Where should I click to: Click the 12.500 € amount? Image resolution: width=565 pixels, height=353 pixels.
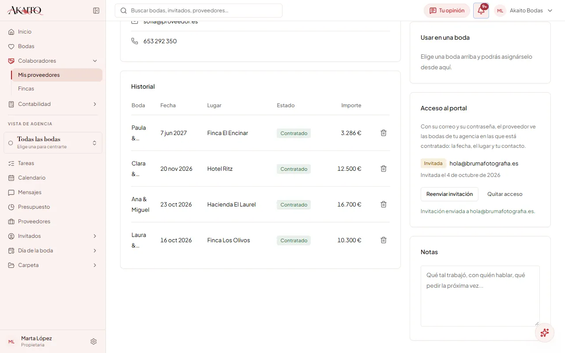click(349, 169)
